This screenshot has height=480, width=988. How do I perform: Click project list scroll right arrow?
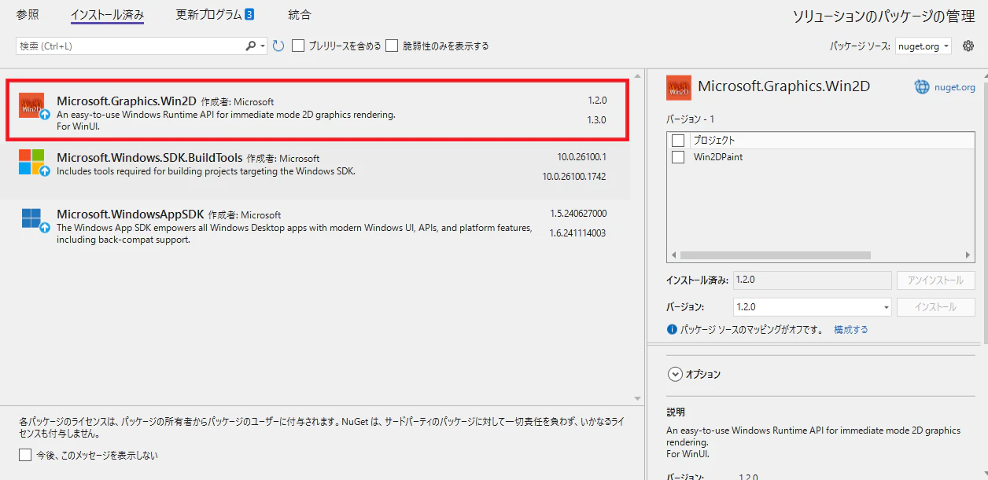[x=968, y=255]
